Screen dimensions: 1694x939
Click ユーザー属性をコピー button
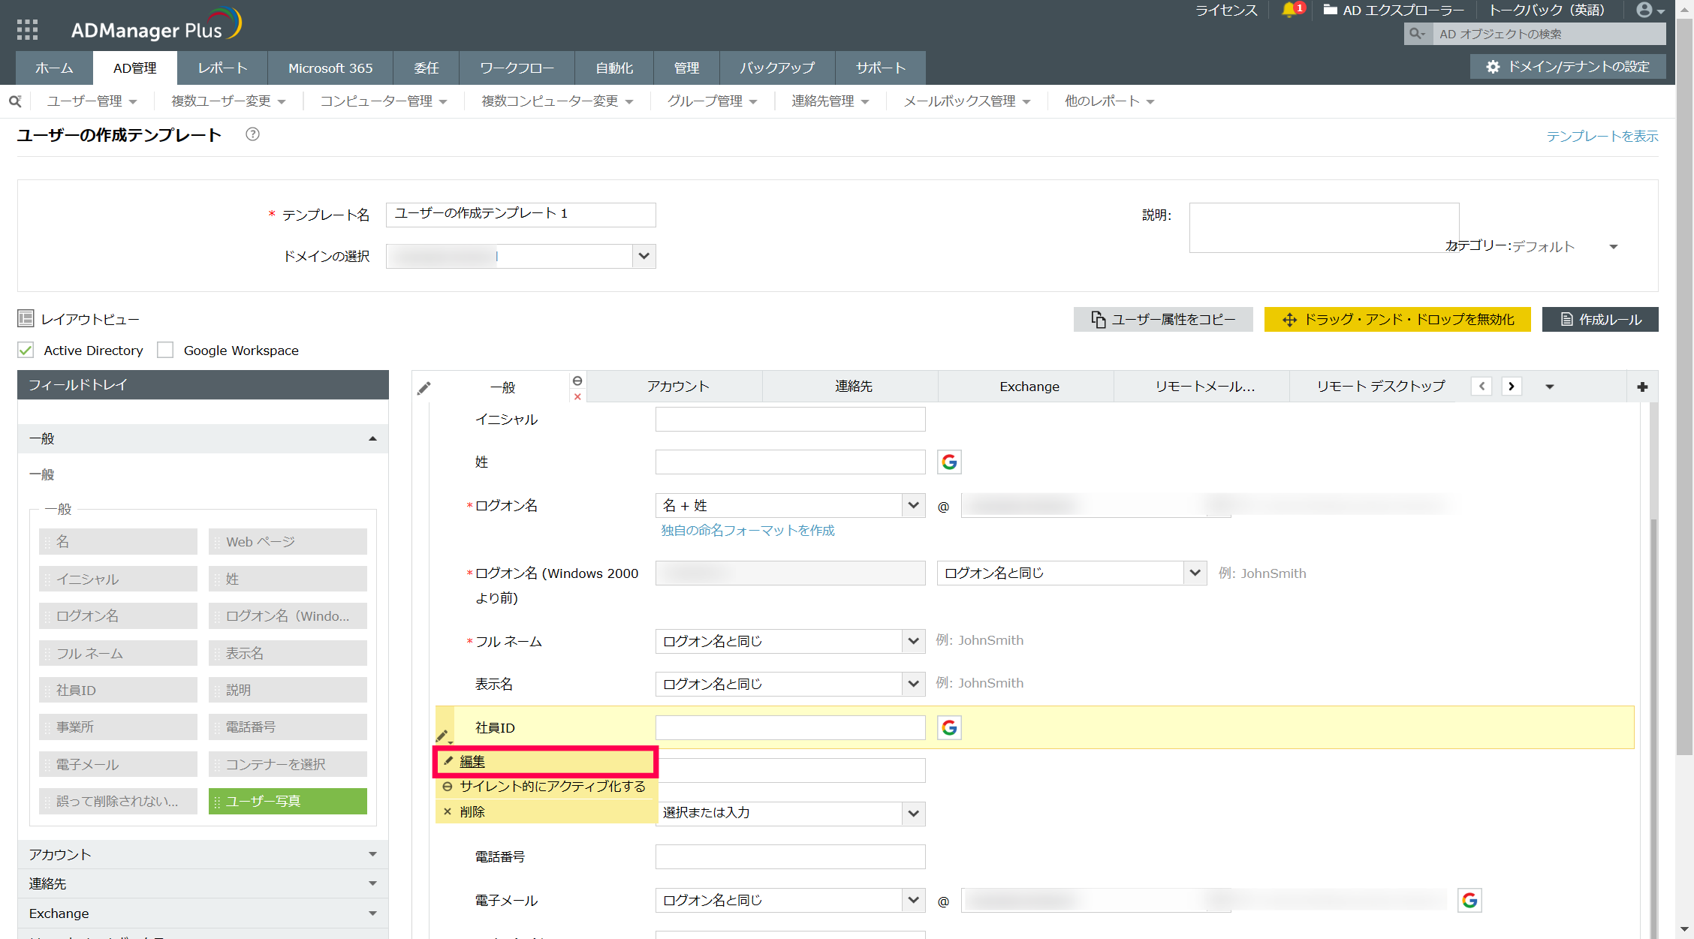1162,319
